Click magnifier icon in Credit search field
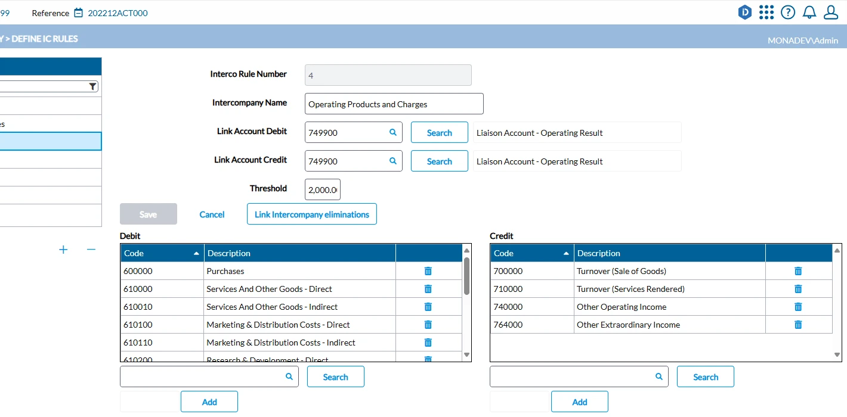Viewport: 847px width, 417px height. pos(659,376)
